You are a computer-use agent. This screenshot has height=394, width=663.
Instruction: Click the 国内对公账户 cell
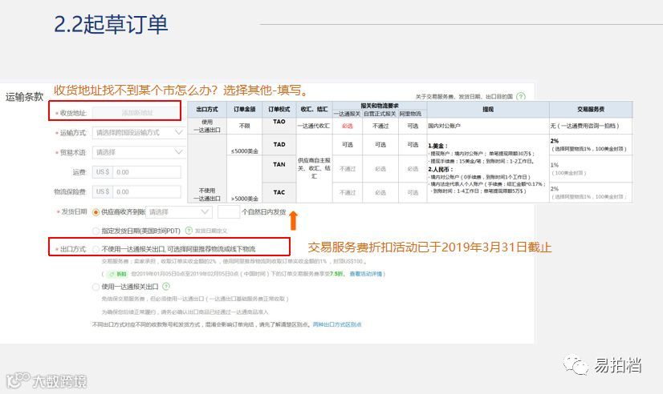click(488, 126)
